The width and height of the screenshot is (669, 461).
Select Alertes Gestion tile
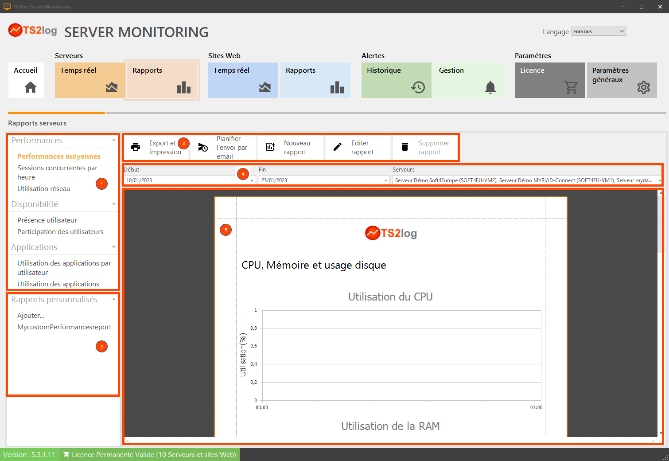click(469, 80)
